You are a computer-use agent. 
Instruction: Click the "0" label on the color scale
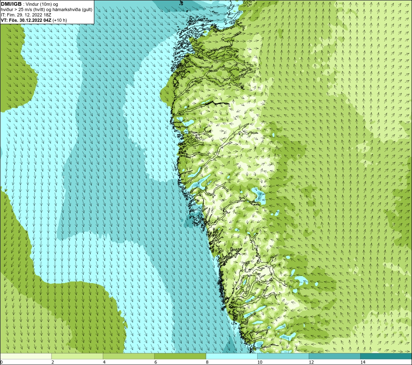pos(2,363)
